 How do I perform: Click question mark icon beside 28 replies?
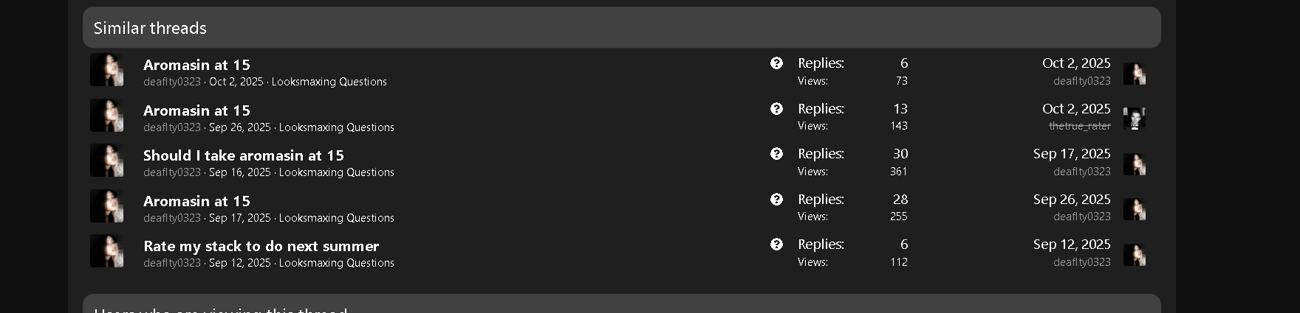[x=776, y=200]
